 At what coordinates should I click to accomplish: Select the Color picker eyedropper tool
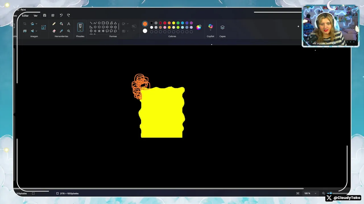[61, 31]
